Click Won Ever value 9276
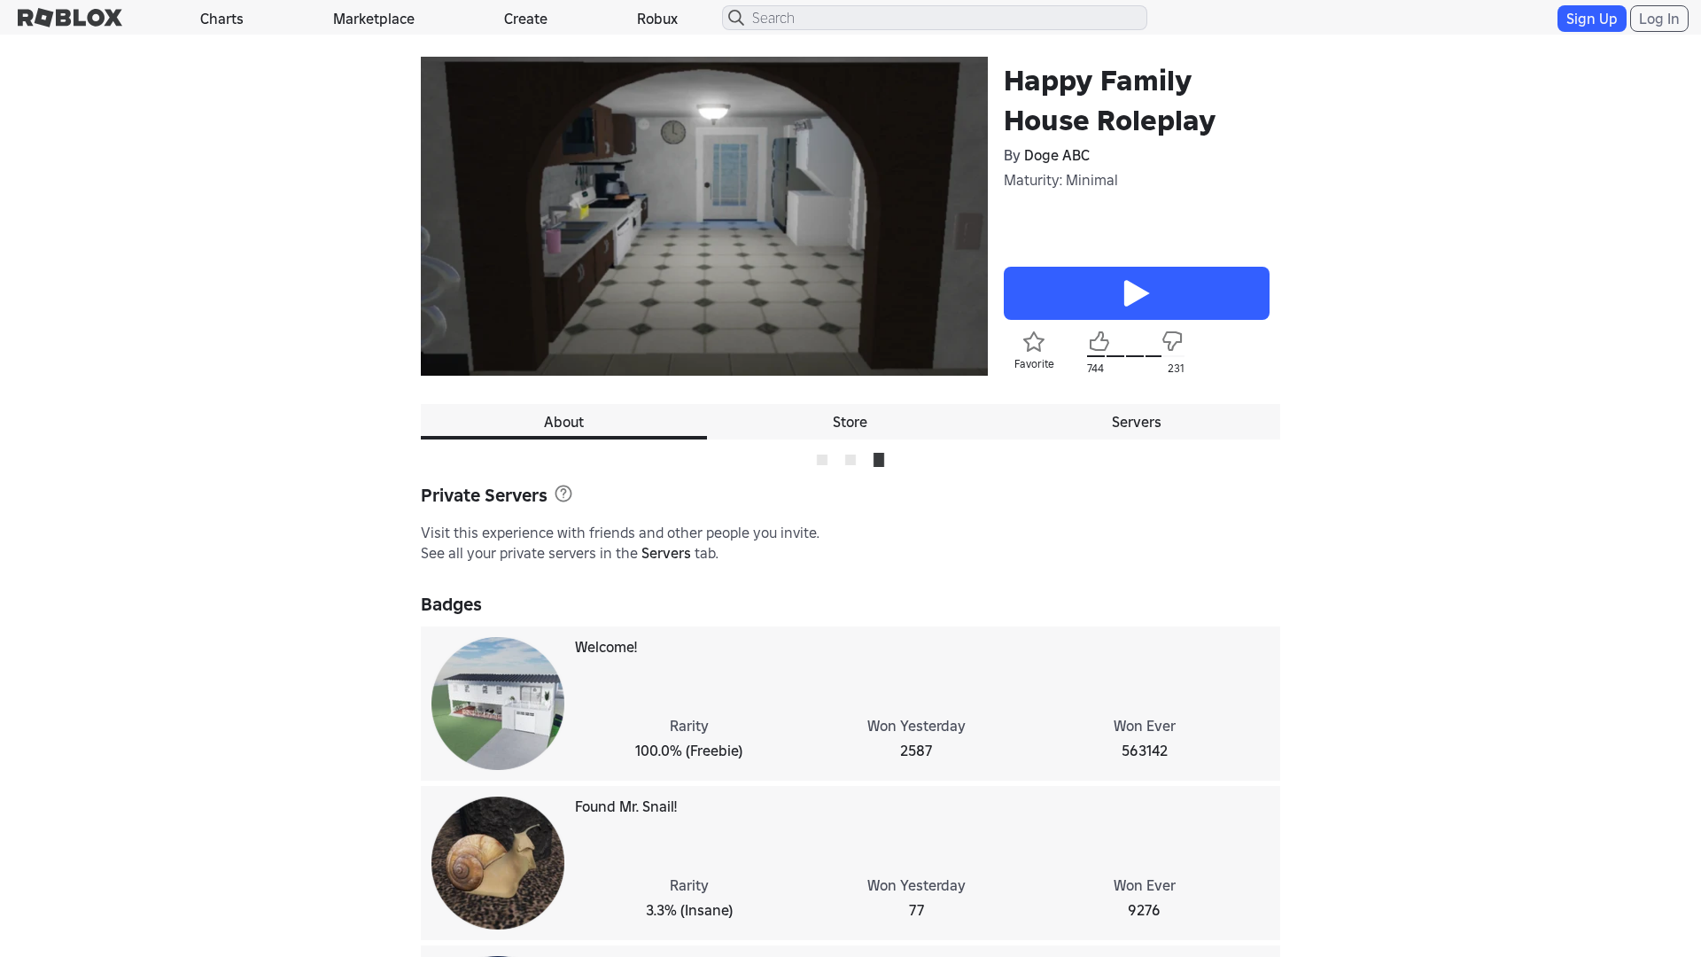 tap(1144, 910)
